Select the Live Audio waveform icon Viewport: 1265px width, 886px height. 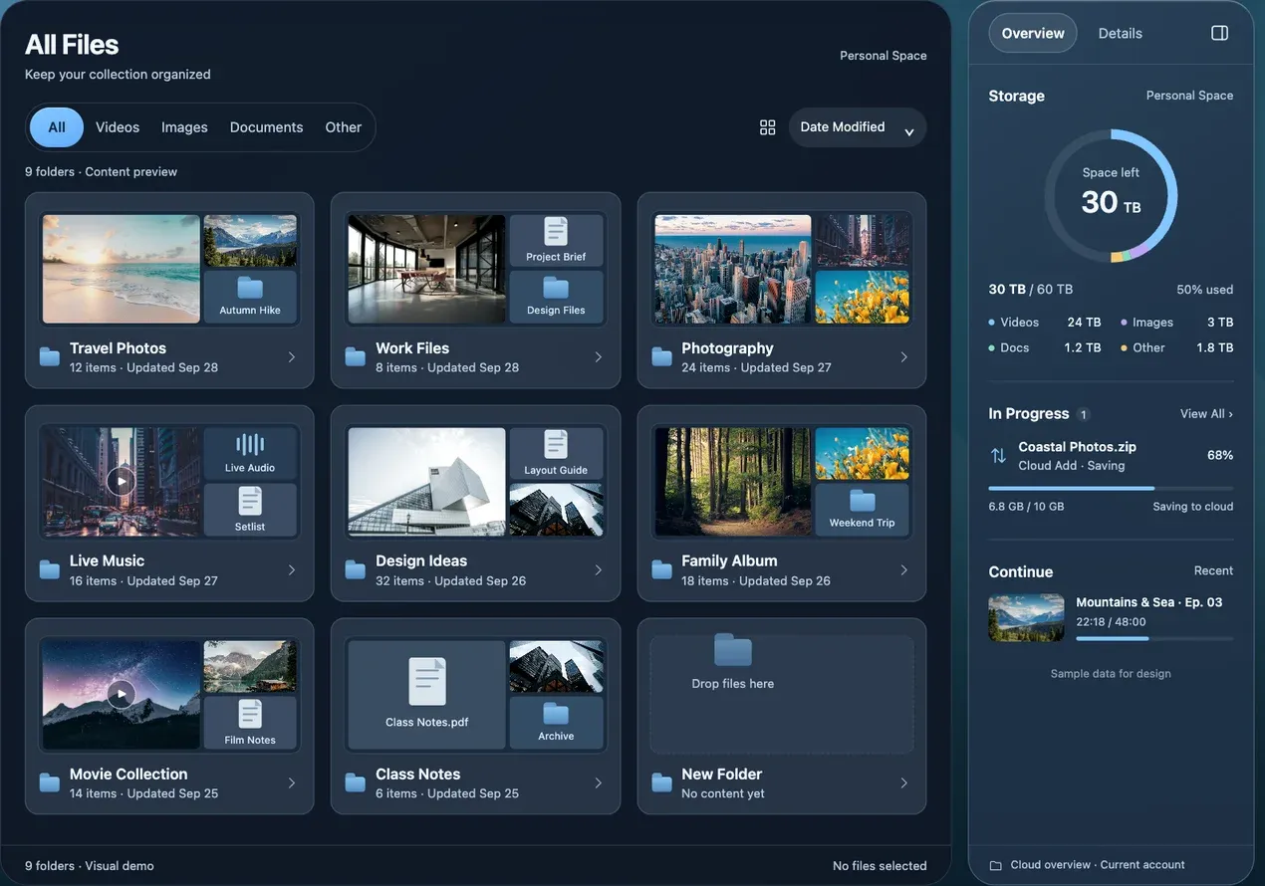pos(250,445)
